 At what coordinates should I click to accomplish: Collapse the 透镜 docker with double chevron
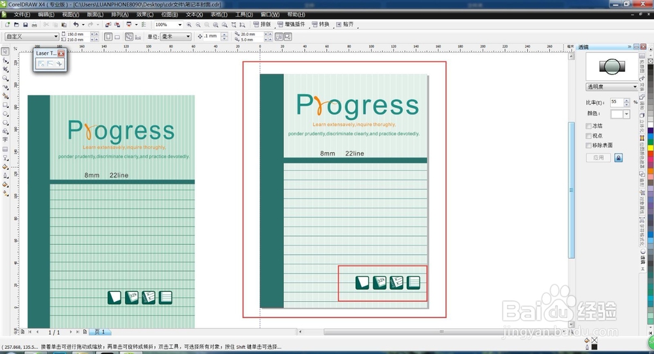(x=629, y=46)
